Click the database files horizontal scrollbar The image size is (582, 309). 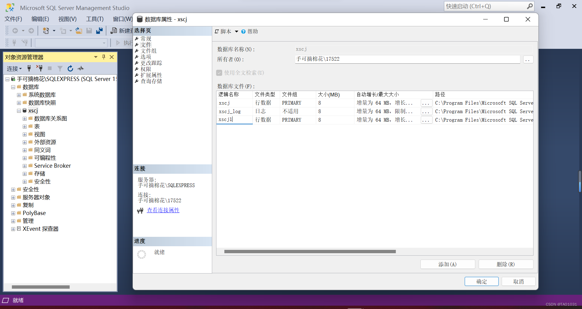pos(310,252)
